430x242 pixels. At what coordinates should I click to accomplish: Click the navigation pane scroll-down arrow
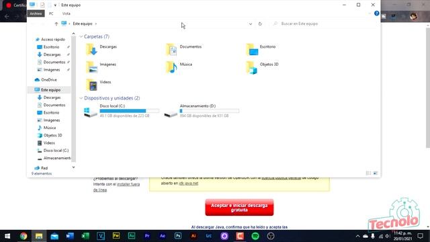(x=73, y=167)
